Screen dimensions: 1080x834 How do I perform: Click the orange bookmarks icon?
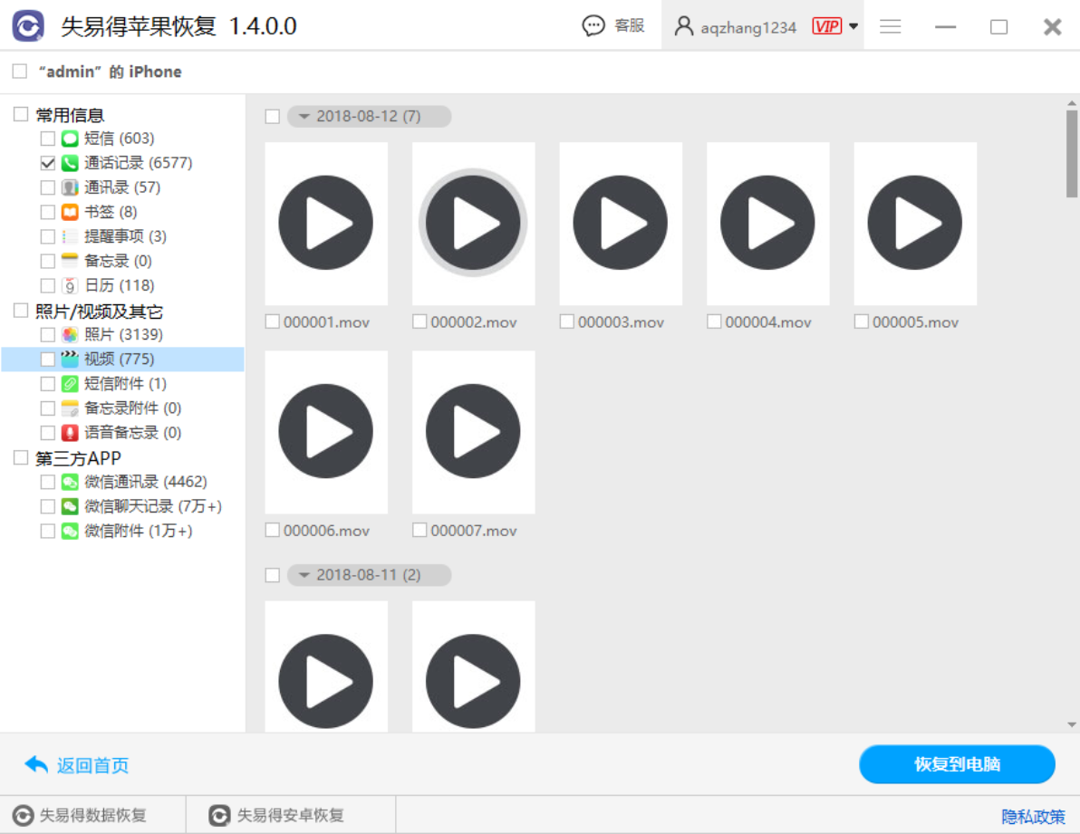(70, 212)
